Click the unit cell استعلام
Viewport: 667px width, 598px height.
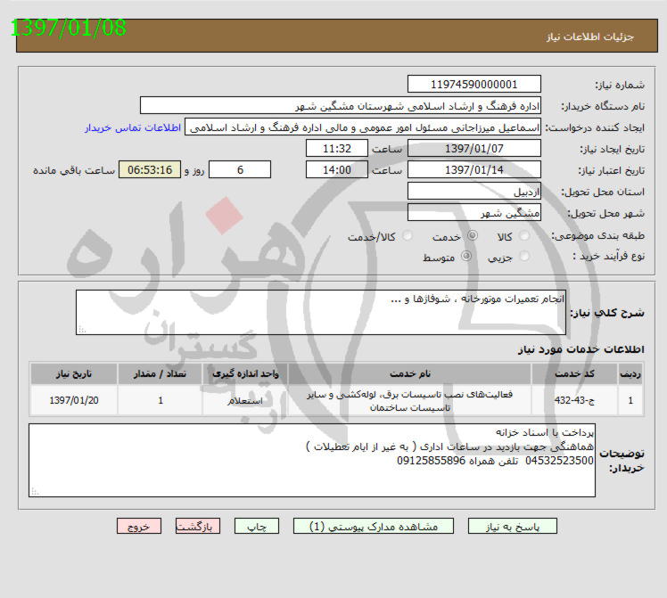[245, 400]
